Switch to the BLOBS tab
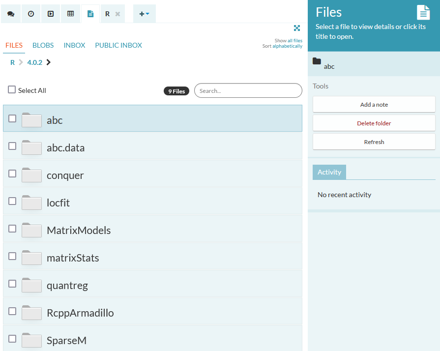 [x=43, y=45]
